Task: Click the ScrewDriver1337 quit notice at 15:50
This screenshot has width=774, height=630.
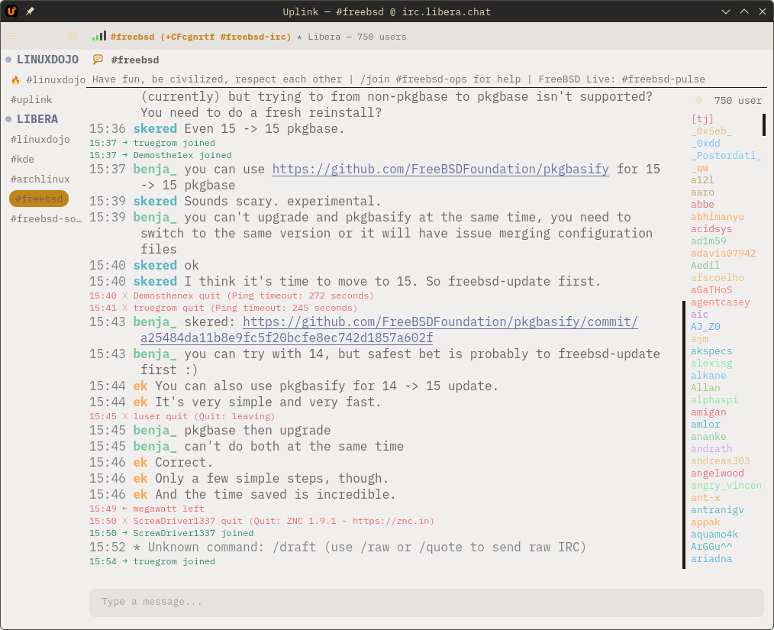Action: [262, 521]
